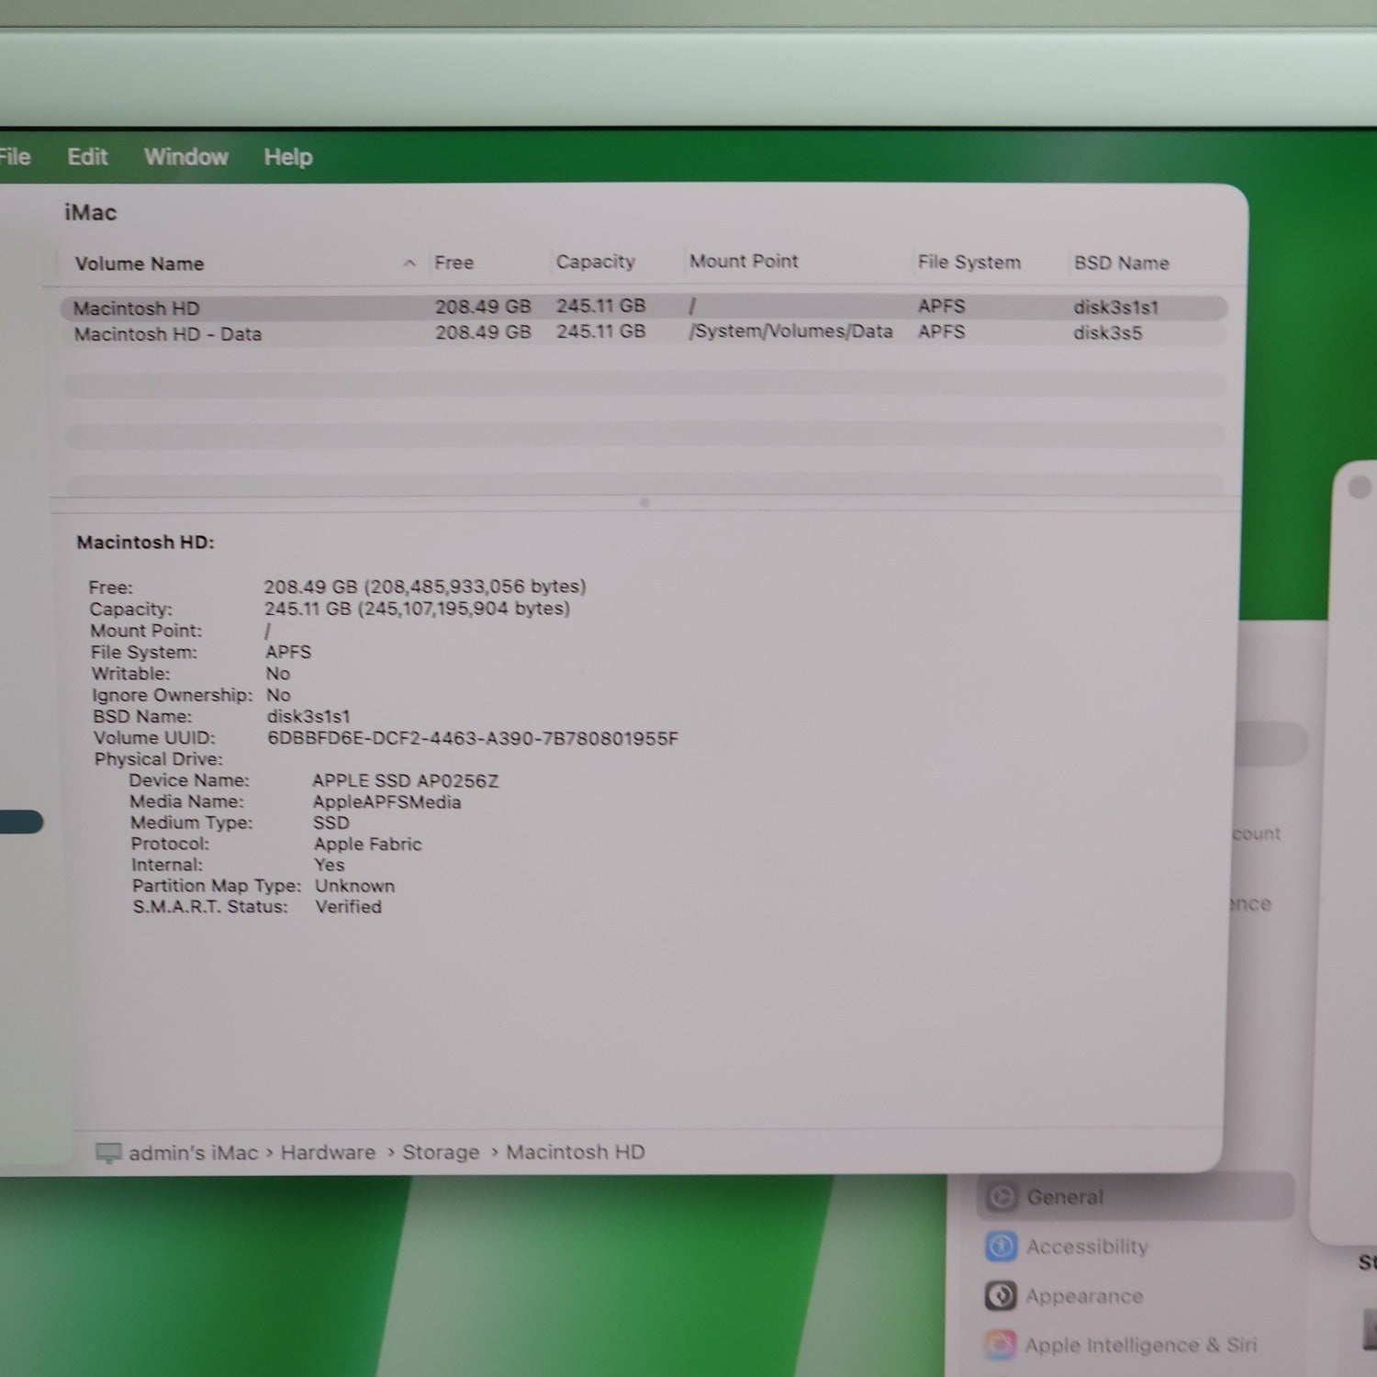Screen dimensions: 1377x1377
Task: Click the Appearance icon in the settings sidebar
Action: (1001, 1295)
